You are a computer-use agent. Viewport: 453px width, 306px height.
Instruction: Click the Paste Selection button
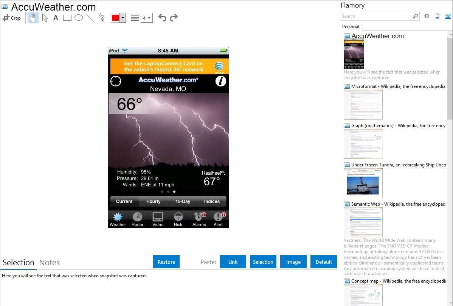pos(263,262)
